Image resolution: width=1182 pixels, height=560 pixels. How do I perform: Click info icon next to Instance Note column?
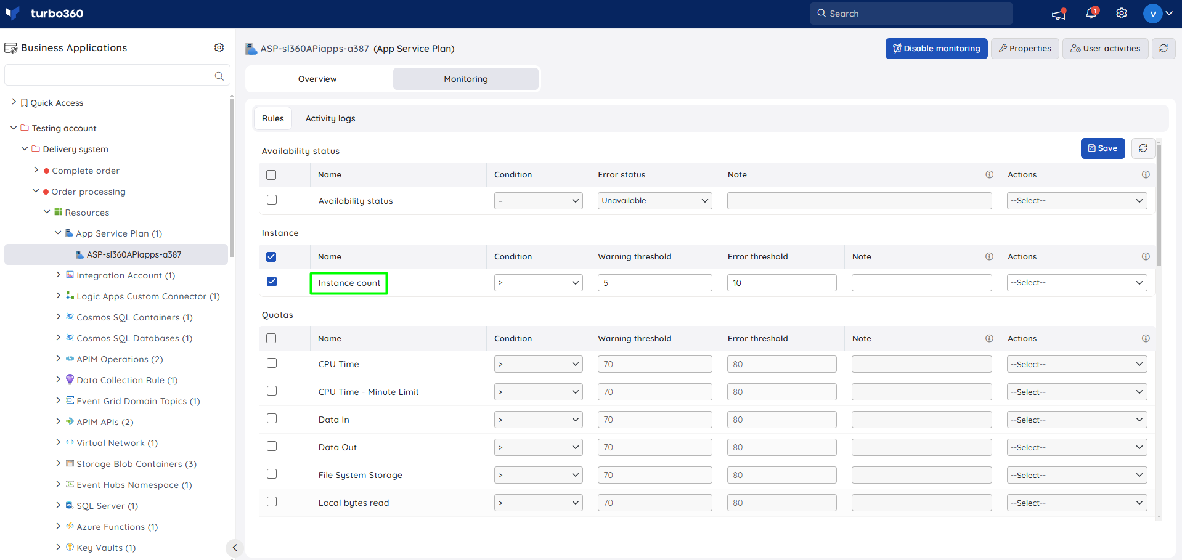tap(989, 257)
